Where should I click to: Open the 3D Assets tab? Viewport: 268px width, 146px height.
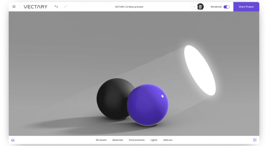(x=101, y=140)
